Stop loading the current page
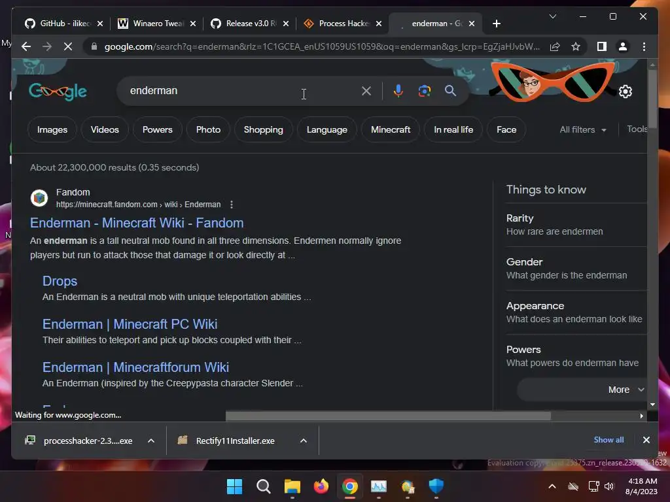The image size is (670, 502). (68, 46)
